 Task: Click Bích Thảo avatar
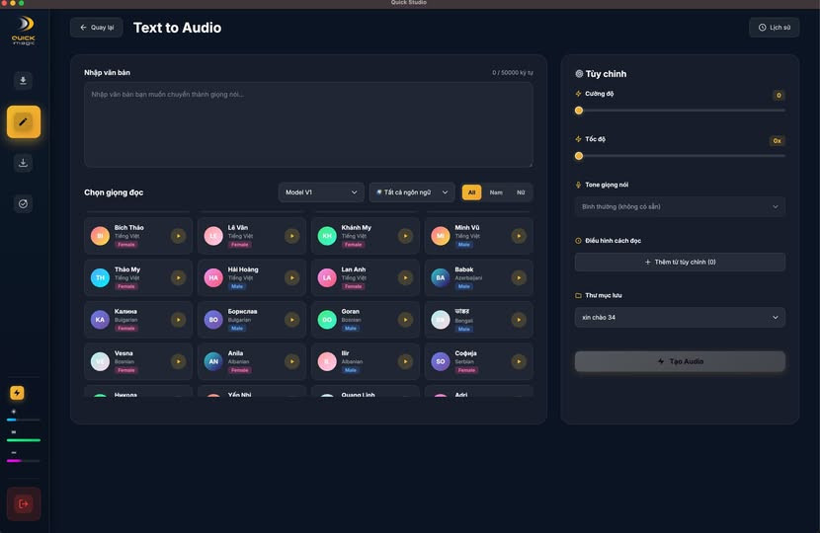pyautogui.click(x=100, y=236)
